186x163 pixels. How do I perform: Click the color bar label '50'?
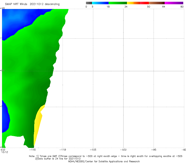tap(149, 7)
